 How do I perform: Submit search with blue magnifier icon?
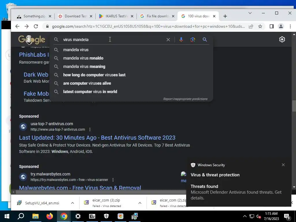pyautogui.click(x=205, y=40)
